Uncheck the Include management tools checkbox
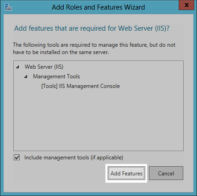This screenshot has height=196, width=197. point(16,158)
